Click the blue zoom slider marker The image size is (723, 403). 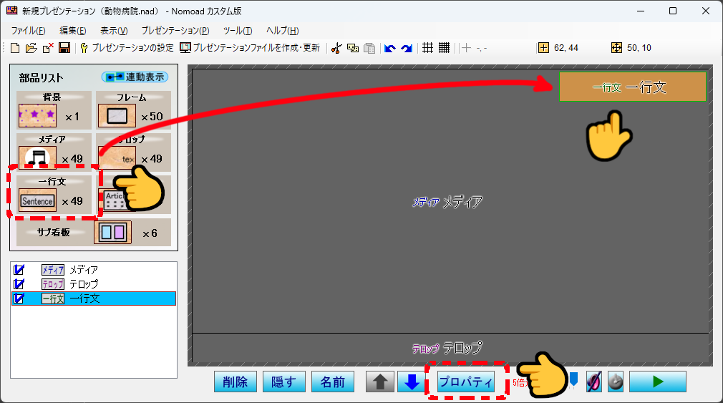573,379
